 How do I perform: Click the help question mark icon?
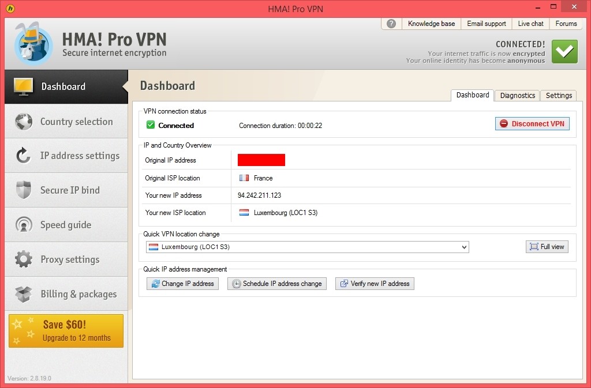391,24
